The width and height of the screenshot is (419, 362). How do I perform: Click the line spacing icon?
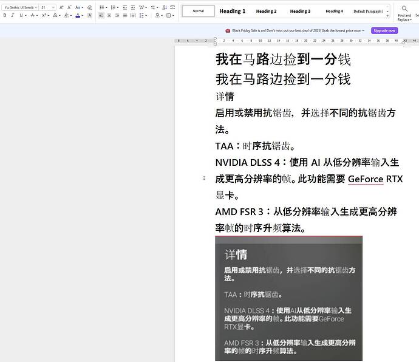tap(141, 16)
